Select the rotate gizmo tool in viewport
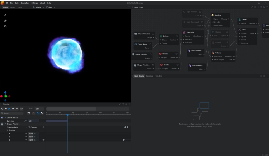269x157 pixels. click(5, 21)
